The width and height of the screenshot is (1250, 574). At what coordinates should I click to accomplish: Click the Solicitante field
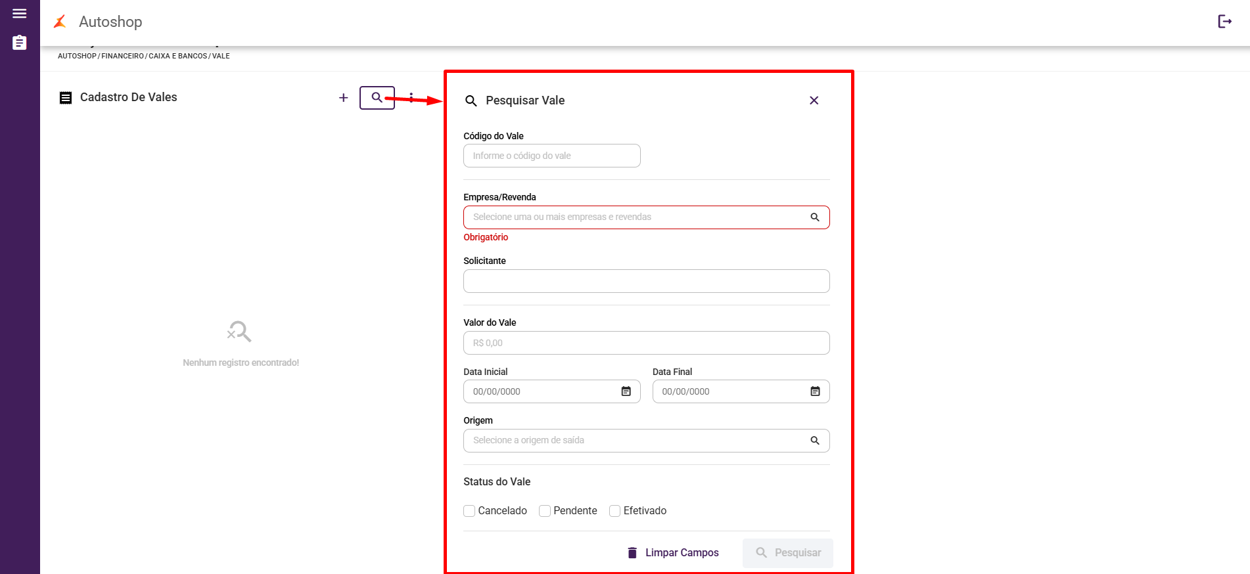(646, 281)
